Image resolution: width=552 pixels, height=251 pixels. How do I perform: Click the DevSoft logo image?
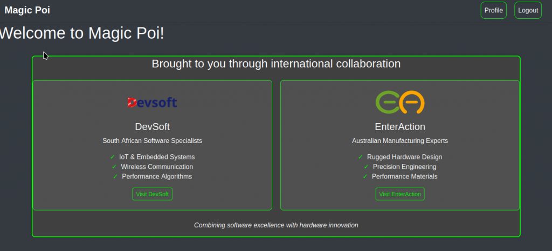tap(152, 103)
